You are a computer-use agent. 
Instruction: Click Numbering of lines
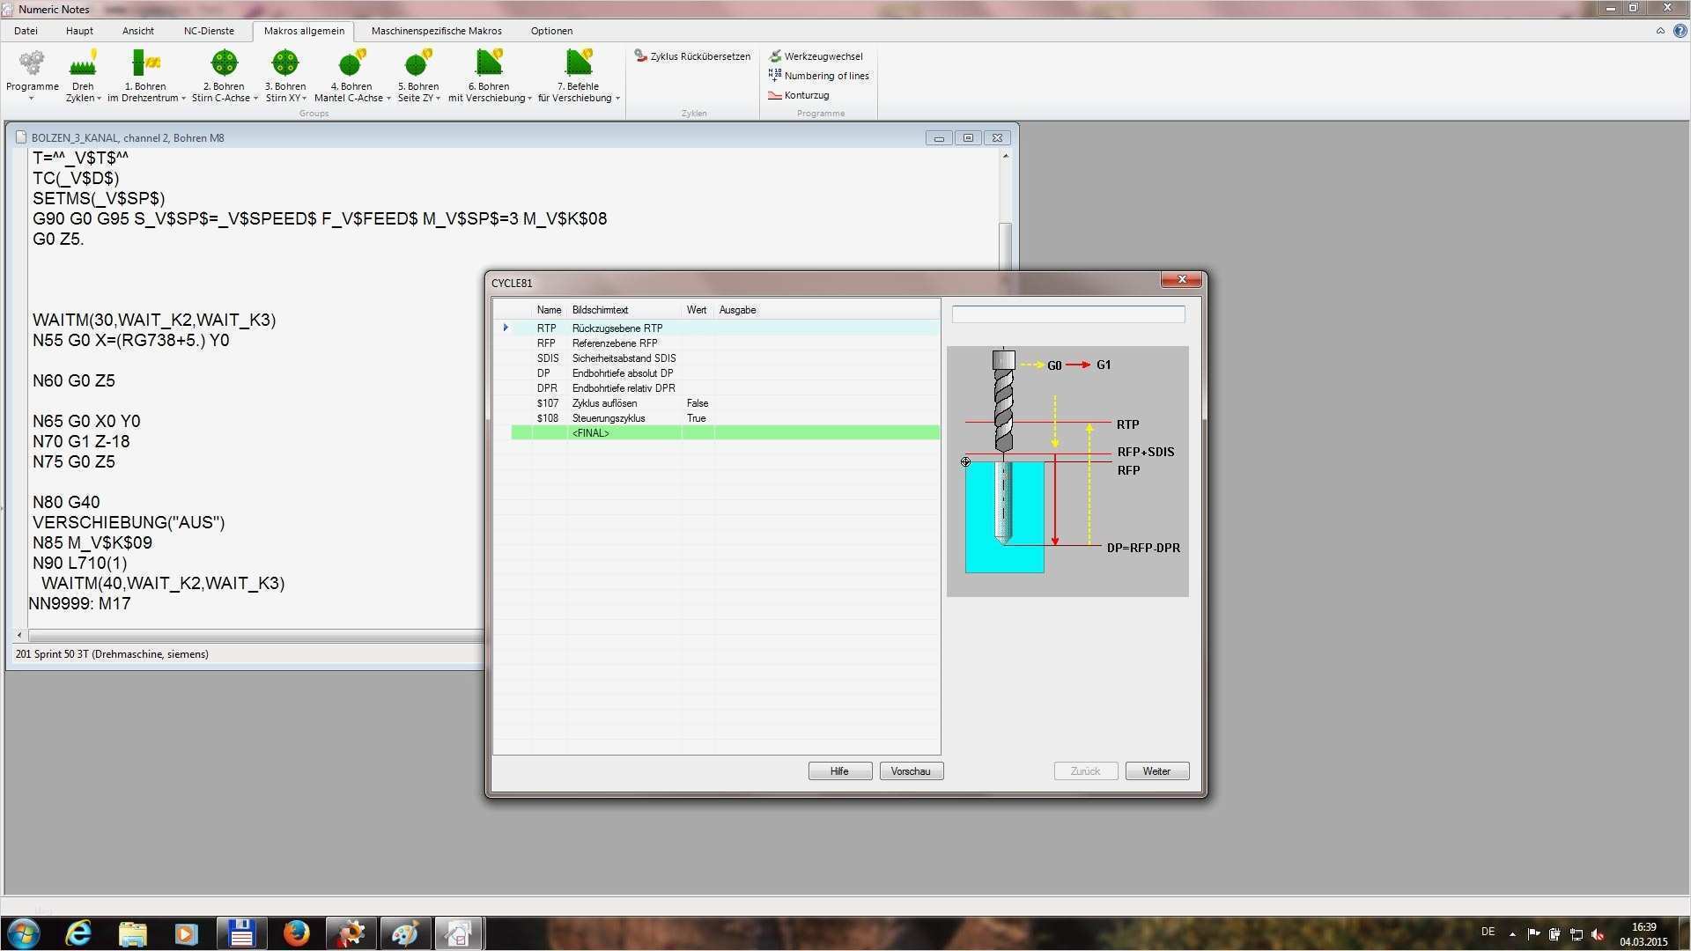click(x=825, y=76)
